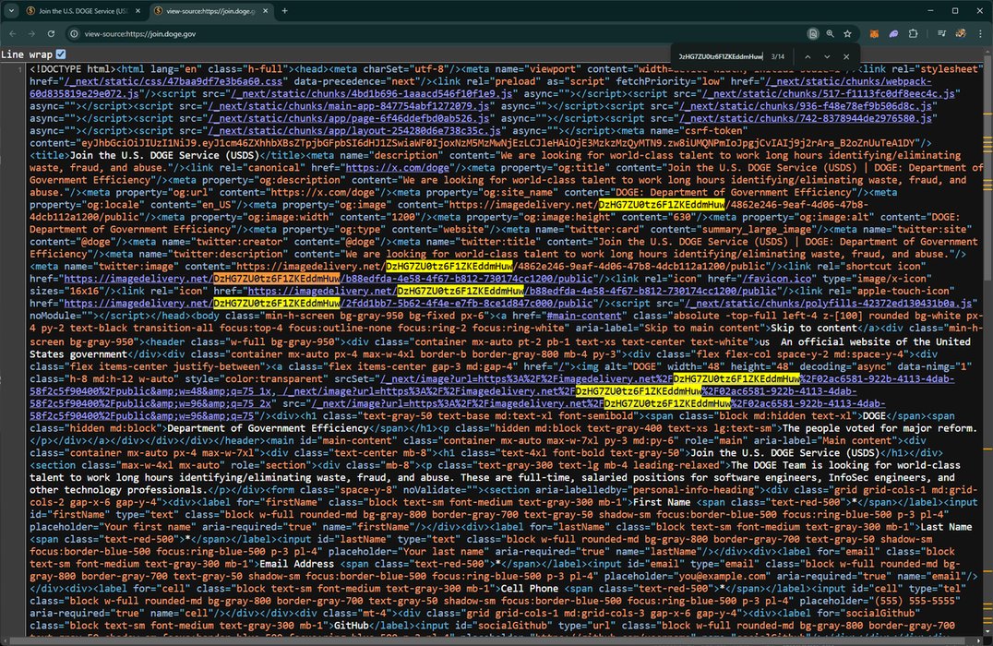Jump to next find match
The image size is (993, 646).
(x=827, y=57)
